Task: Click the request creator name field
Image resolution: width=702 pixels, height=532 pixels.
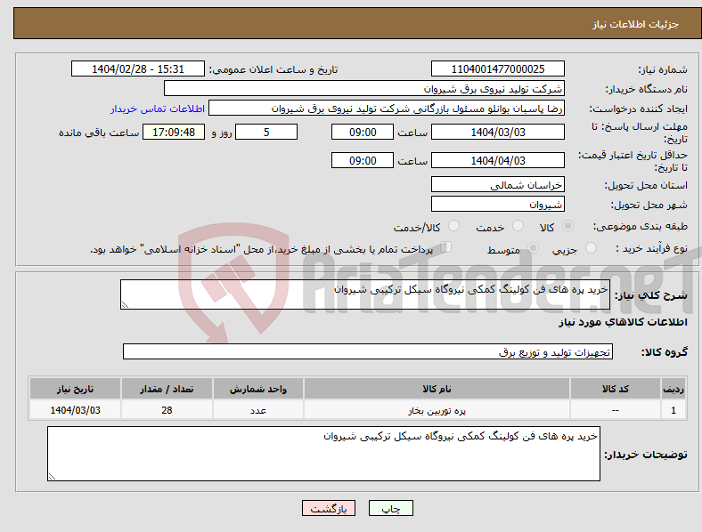Action: (387, 109)
